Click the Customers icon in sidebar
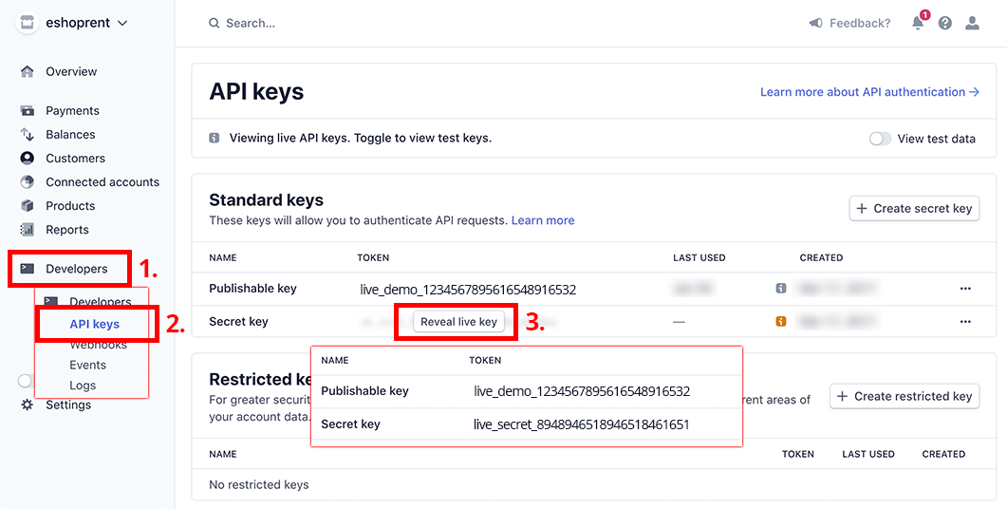The height and width of the screenshot is (509, 1007). (27, 158)
